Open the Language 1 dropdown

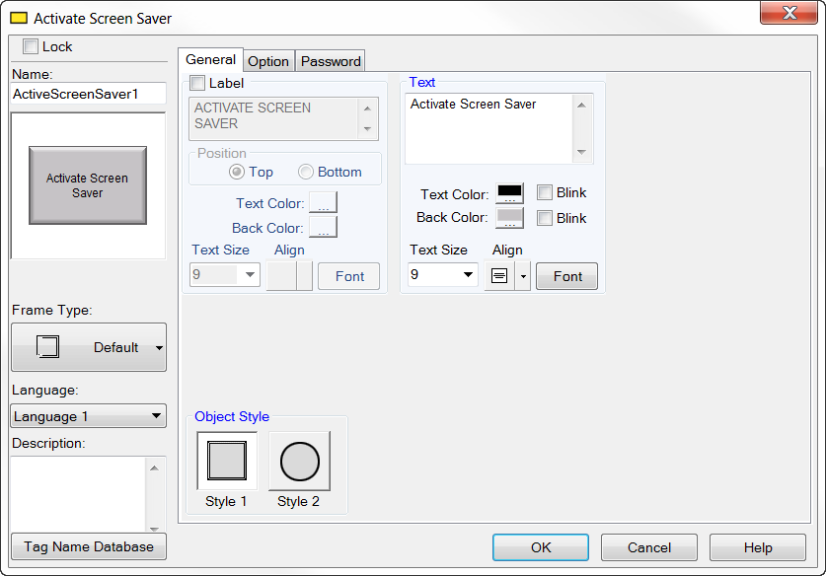[89, 416]
